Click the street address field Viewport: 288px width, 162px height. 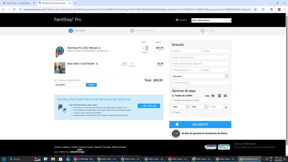pos(200,57)
